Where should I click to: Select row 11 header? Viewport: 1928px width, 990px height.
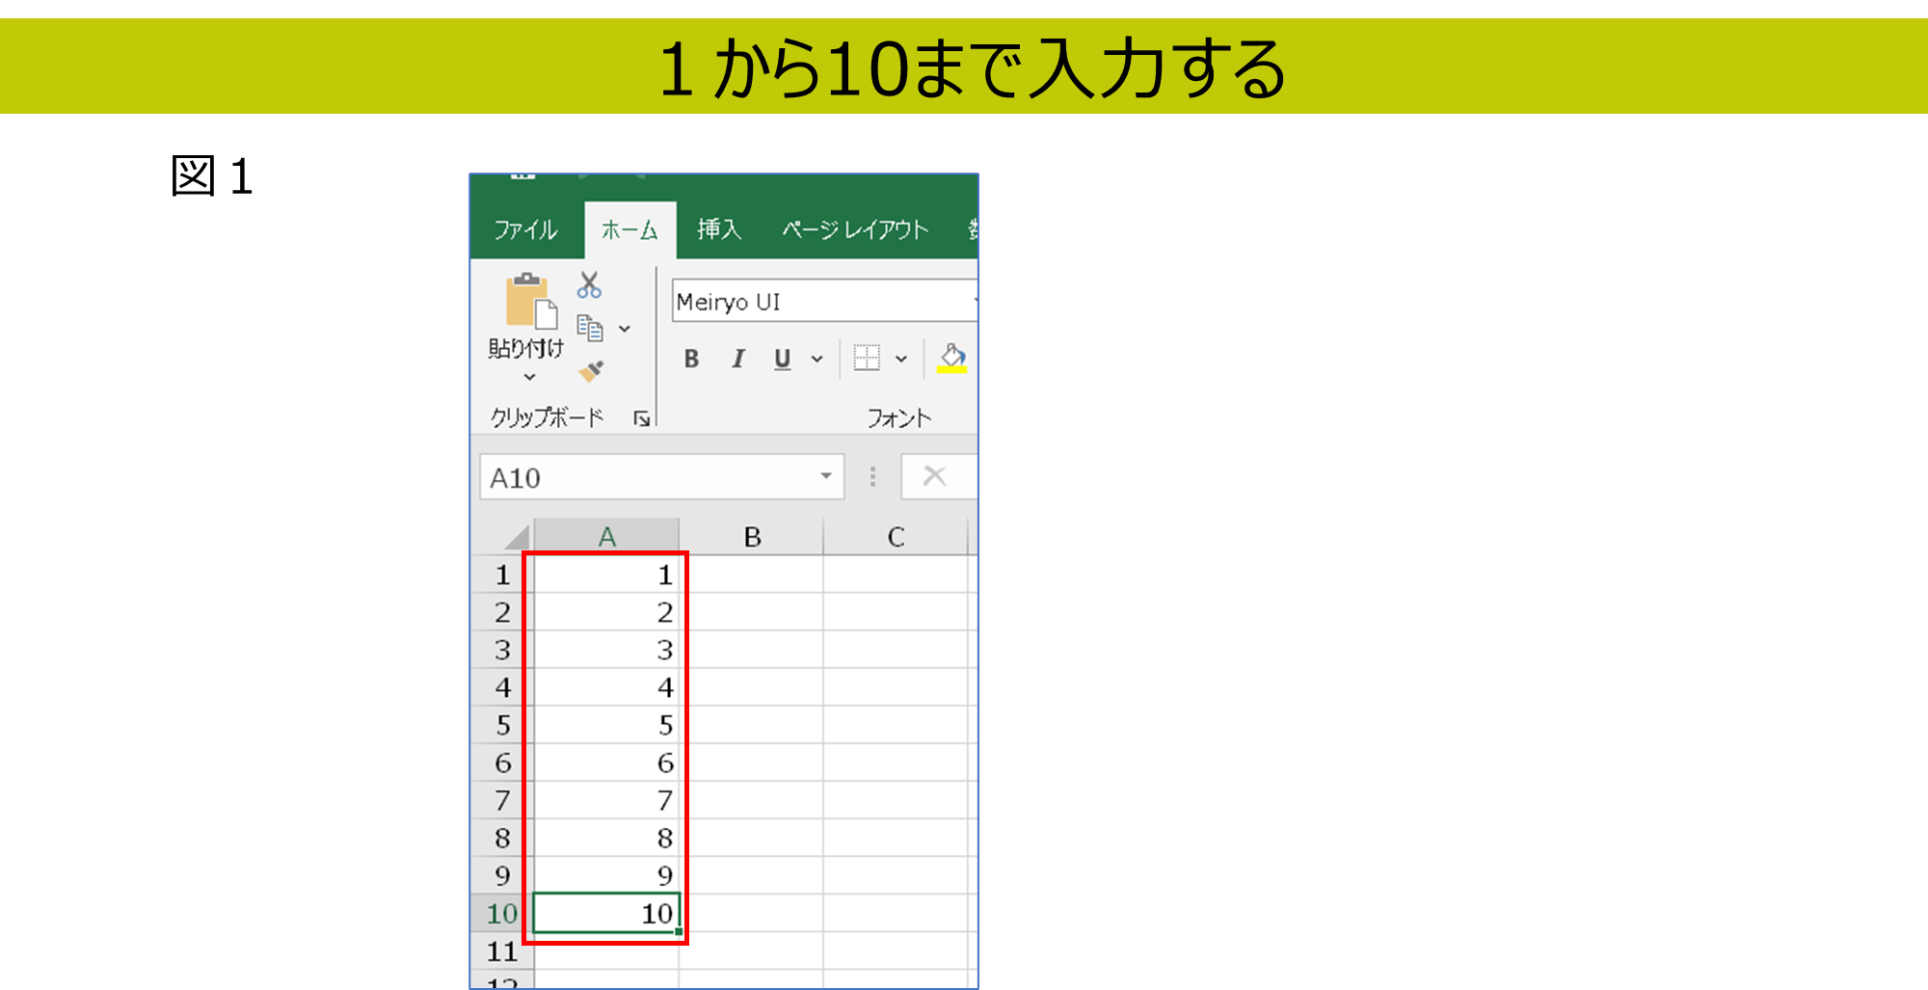[502, 951]
